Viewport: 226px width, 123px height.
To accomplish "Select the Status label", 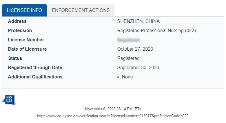I will [15, 58].
